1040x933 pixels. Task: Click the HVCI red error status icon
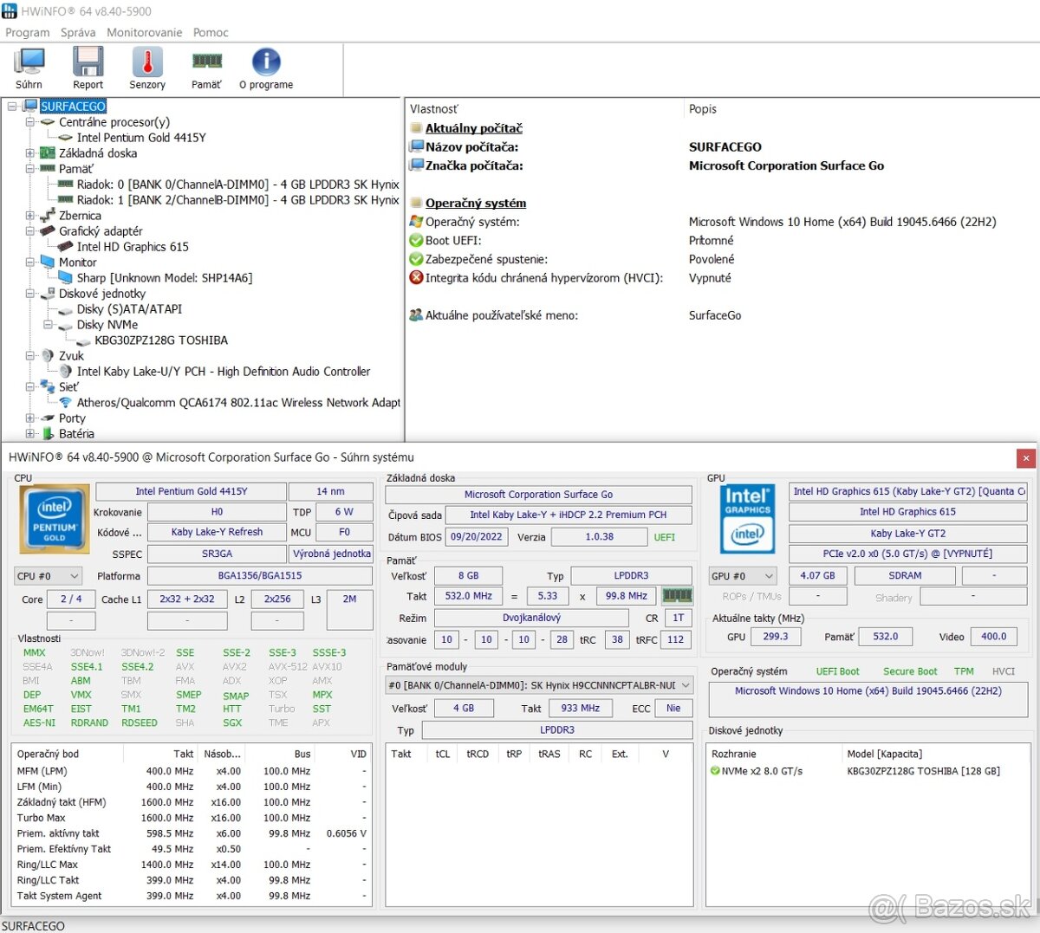pos(416,278)
